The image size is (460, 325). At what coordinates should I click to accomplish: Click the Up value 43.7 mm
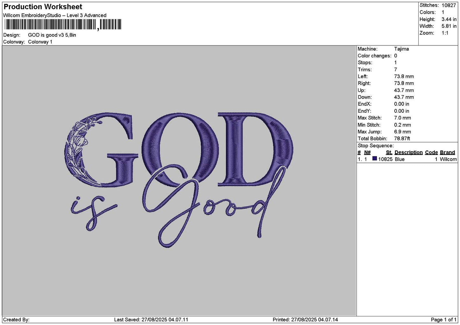click(x=404, y=90)
